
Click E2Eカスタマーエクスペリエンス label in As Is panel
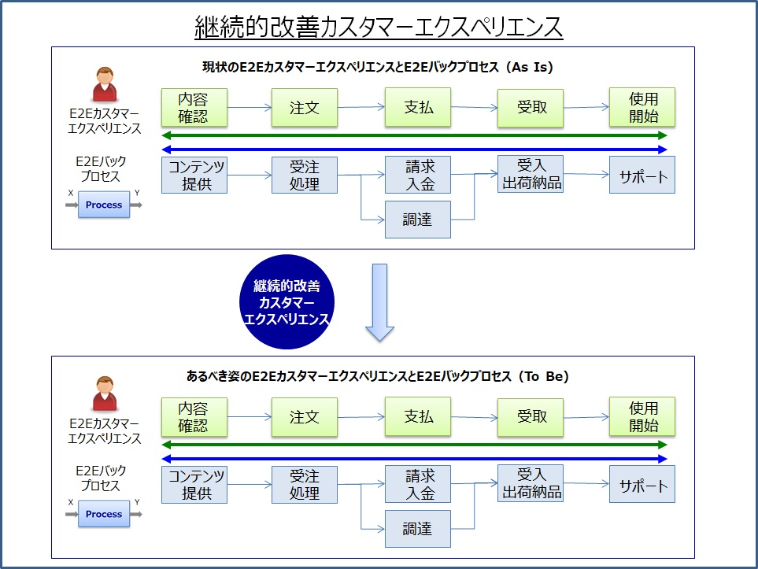pyautogui.click(x=105, y=121)
